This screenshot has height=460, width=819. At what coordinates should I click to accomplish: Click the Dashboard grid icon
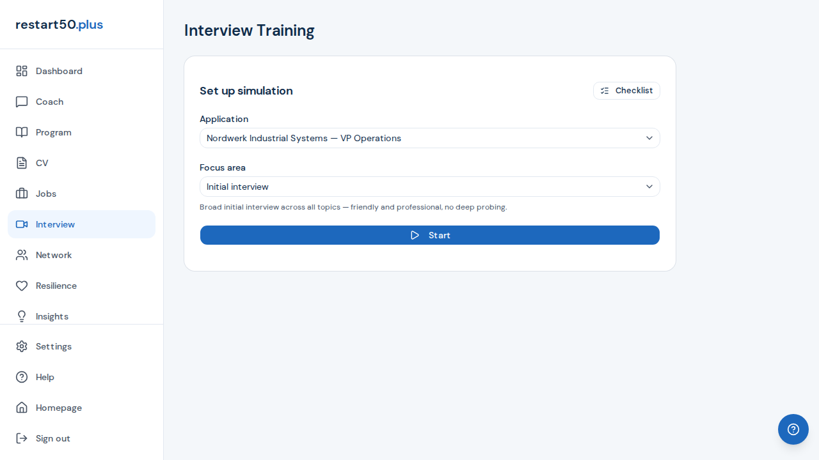click(x=22, y=71)
